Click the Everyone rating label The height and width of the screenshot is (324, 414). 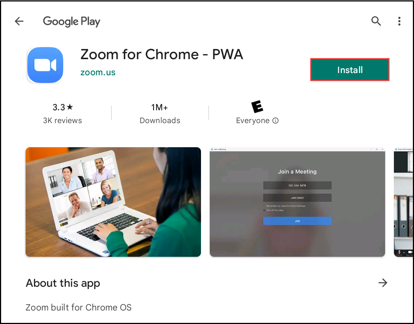pos(253,121)
